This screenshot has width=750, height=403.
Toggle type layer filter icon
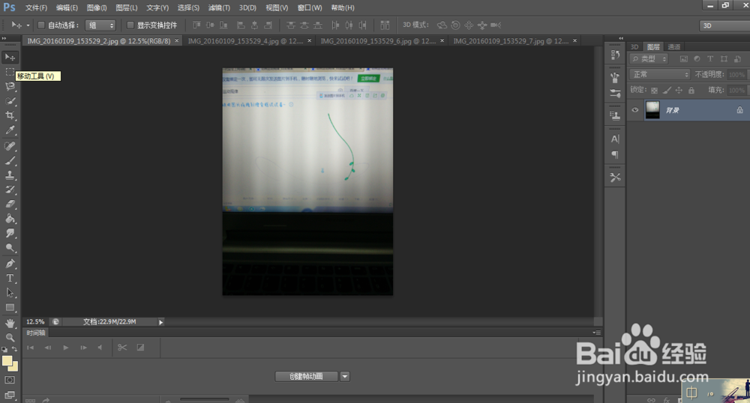pyautogui.click(x=710, y=58)
